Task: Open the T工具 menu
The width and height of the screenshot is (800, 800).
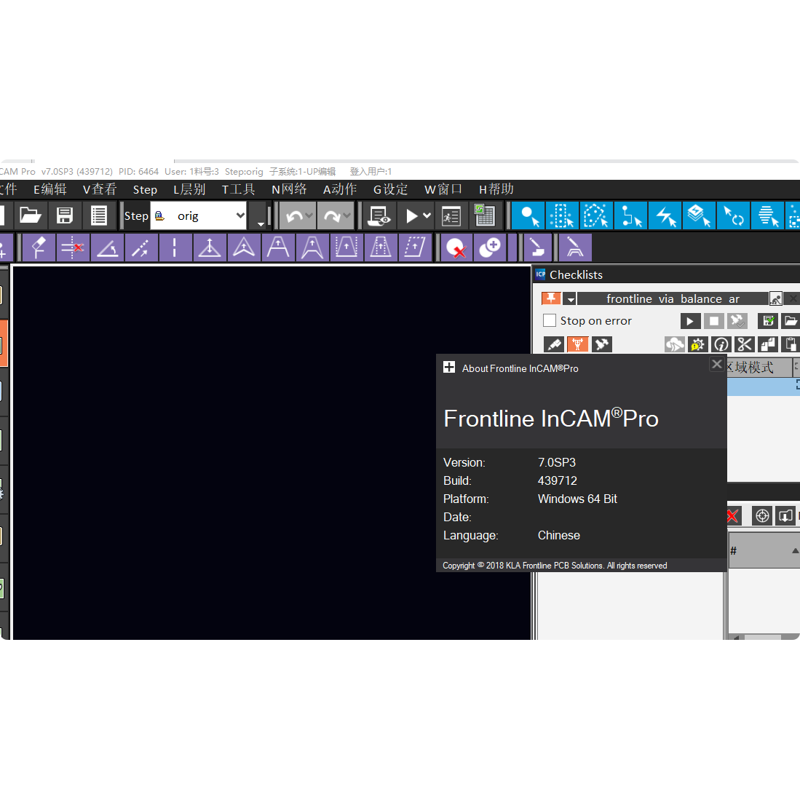Action: tap(238, 189)
